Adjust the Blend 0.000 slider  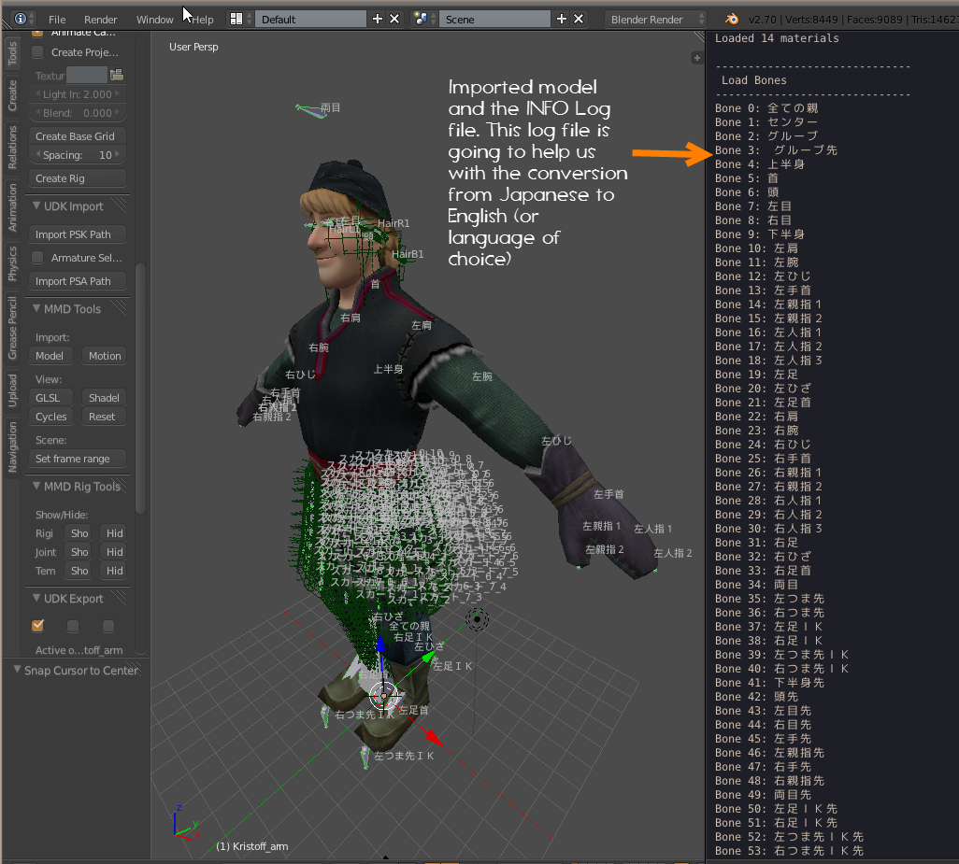pos(77,113)
